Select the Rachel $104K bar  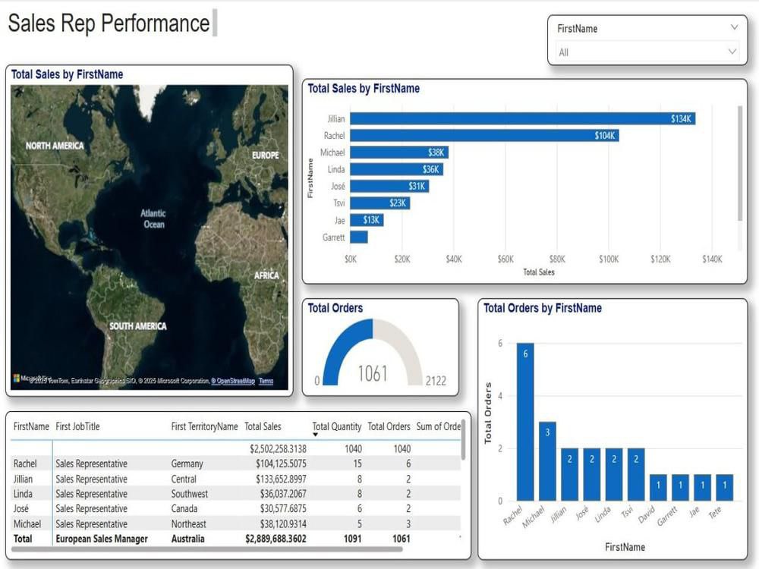tap(484, 136)
